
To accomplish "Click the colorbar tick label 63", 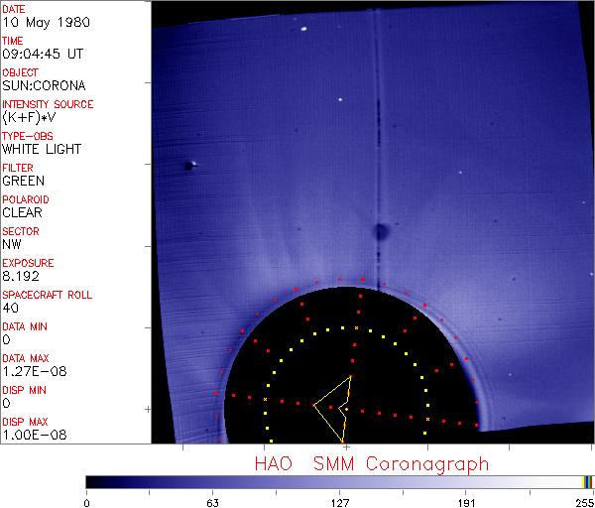I will coord(212,500).
